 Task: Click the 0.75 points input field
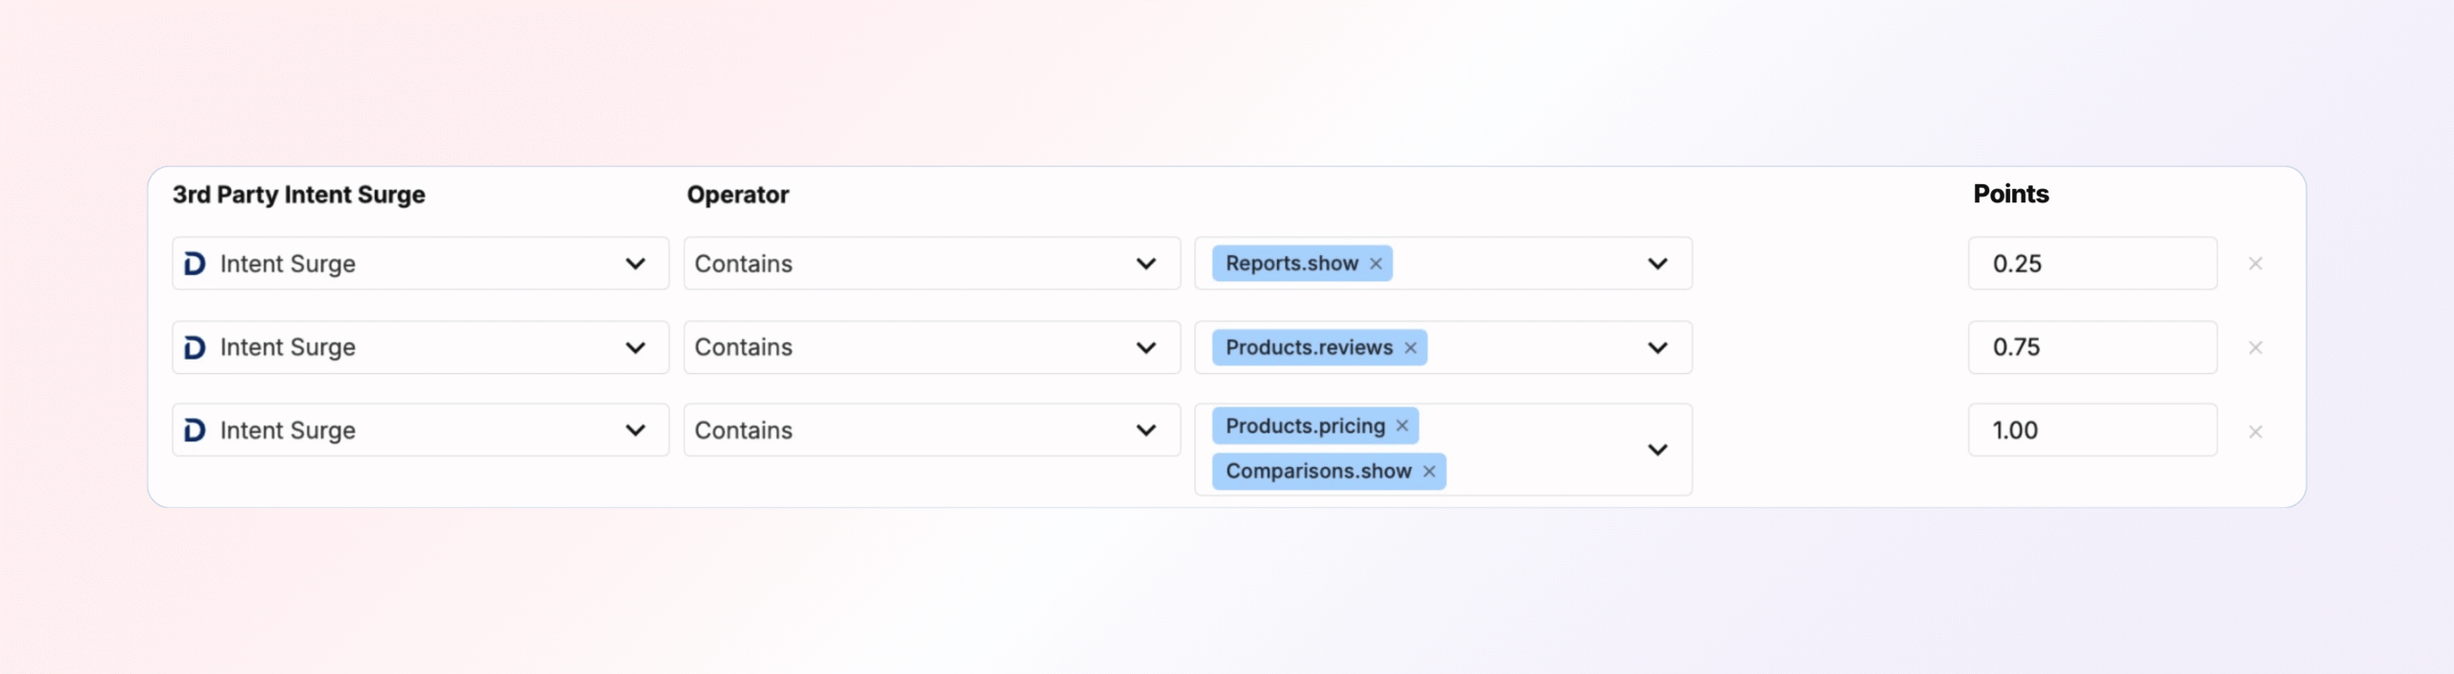tap(2092, 347)
